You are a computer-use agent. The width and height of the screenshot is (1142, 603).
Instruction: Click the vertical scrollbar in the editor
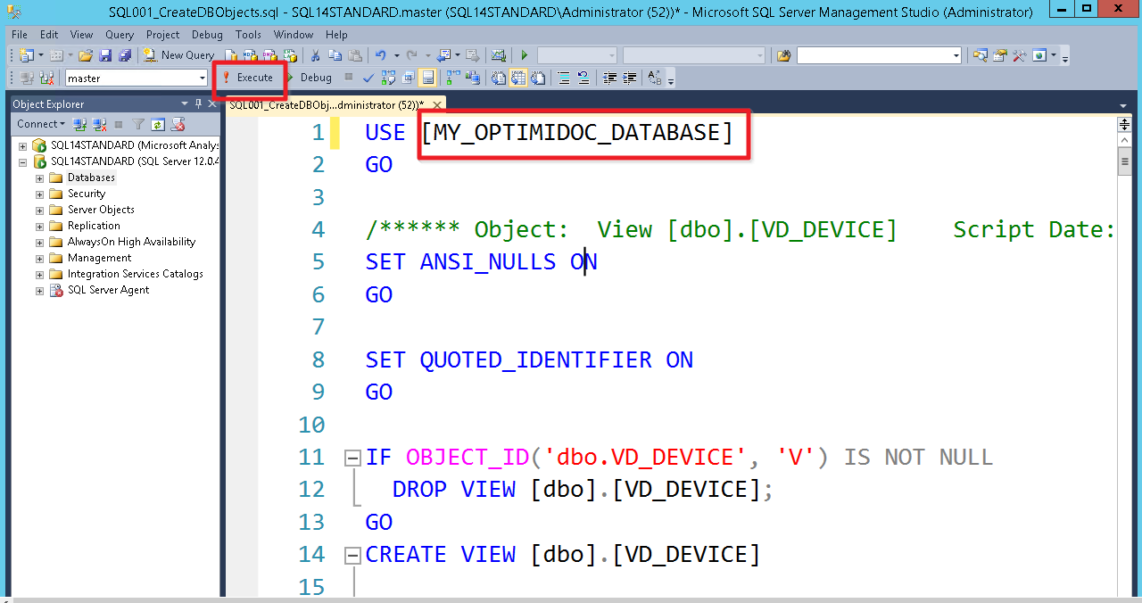(1125, 357)
